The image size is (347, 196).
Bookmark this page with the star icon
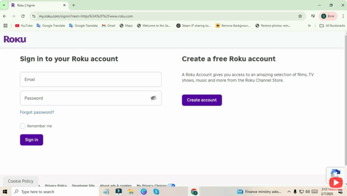coord(300,16)
